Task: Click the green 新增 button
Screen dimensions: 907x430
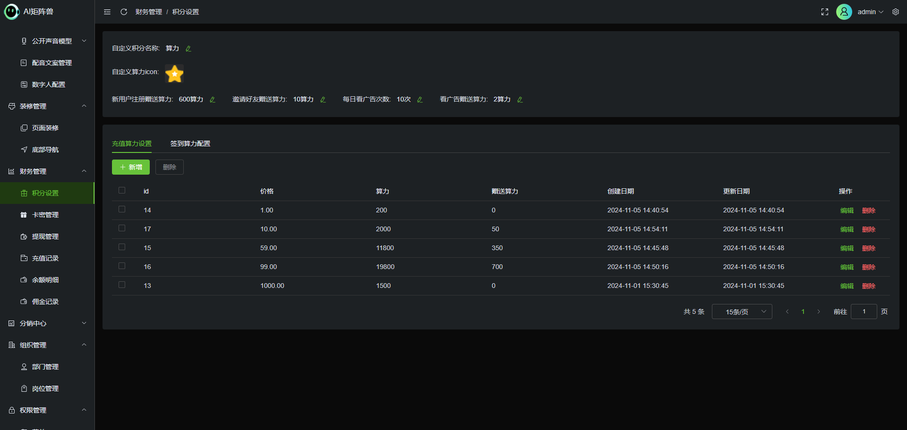Action: click(131, 167)
